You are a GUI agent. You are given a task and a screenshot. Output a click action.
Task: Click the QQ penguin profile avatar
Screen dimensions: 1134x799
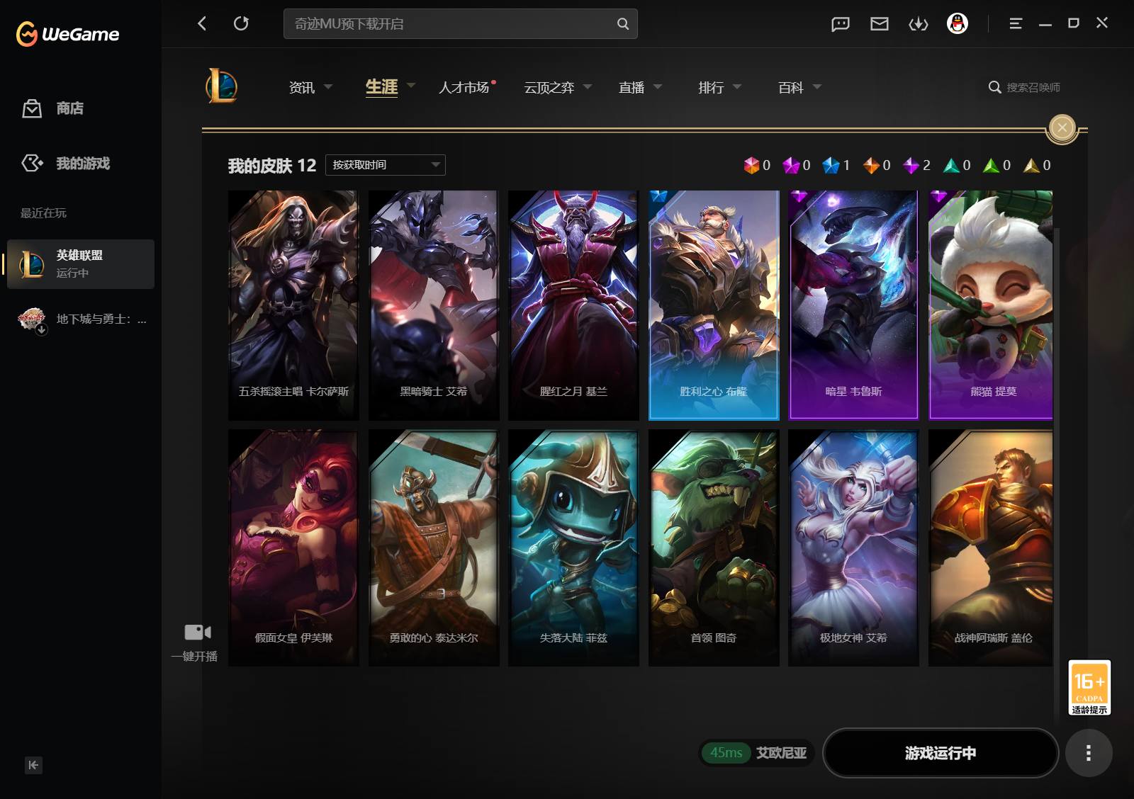[x=958, y=23]
